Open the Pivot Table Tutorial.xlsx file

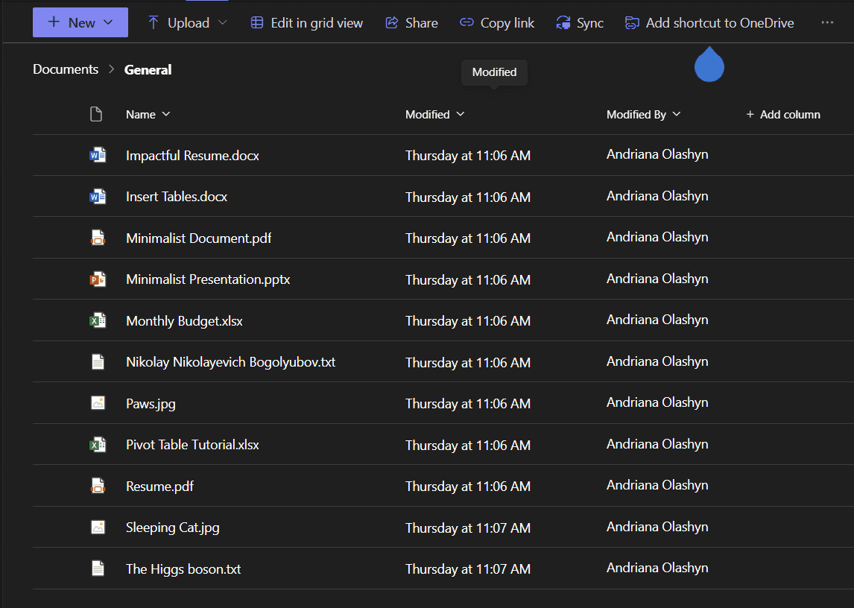coord(192,445)
